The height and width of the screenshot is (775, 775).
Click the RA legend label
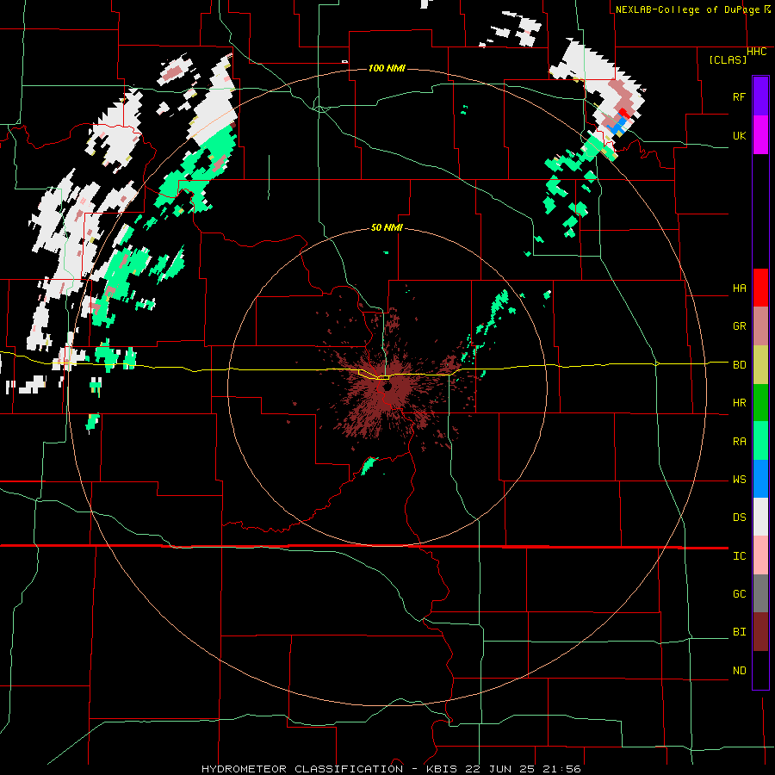pos(740,442)
